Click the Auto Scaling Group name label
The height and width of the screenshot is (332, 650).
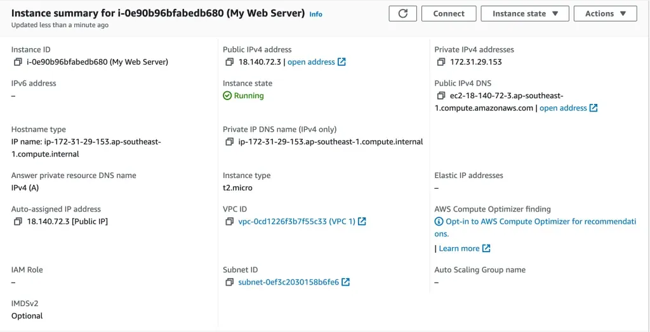coord(480,270)
